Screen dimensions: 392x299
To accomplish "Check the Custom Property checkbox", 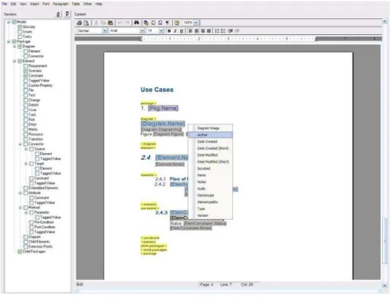I will (26, 85).
